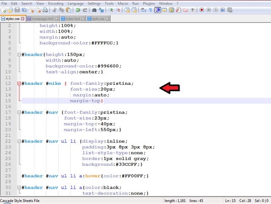Open the Encoding menu

point(55,3)
